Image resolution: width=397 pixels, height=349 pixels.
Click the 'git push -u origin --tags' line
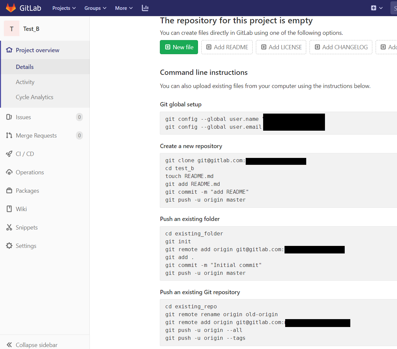(x=205, y=338)
